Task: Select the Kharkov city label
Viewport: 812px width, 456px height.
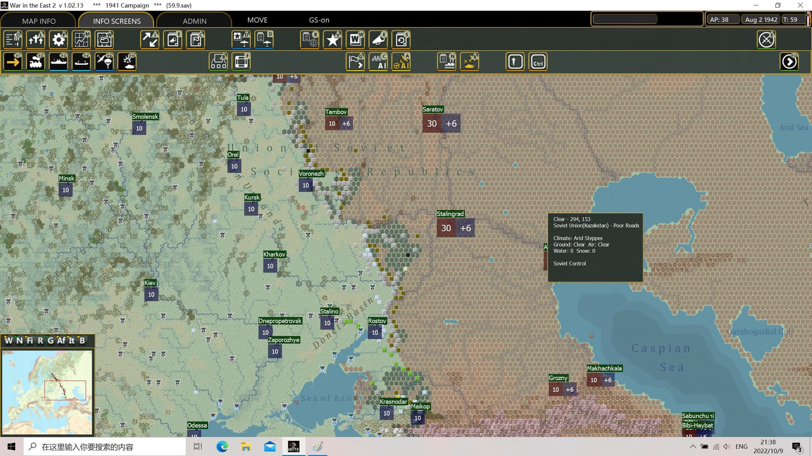Action: coord(274,254)
